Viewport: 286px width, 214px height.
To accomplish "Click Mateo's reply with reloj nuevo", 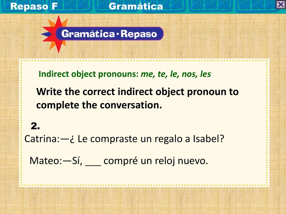I will click(119, 161).
